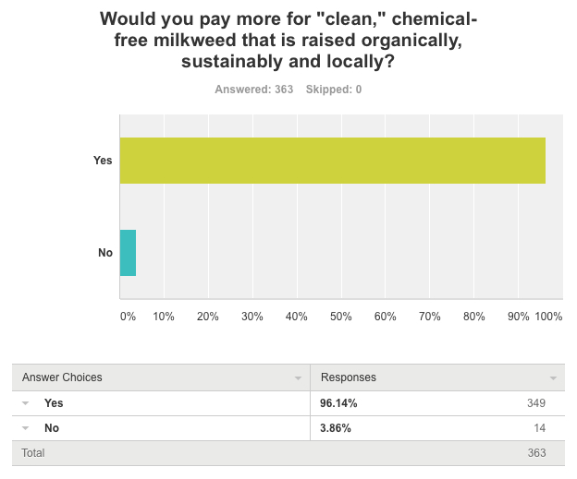Select the 14 response count
The image size is (577, 479).
click(539, 428)
